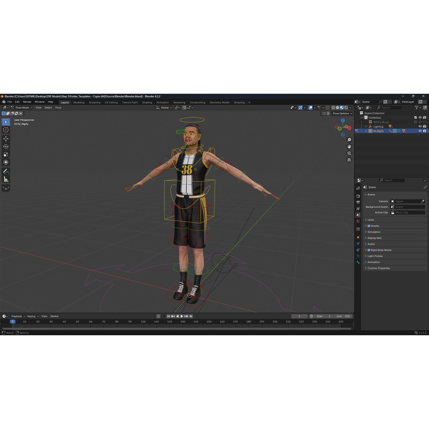Open the Pose Mode dropdown
This screenshot has height=429, width=429.
coord(21,108)
